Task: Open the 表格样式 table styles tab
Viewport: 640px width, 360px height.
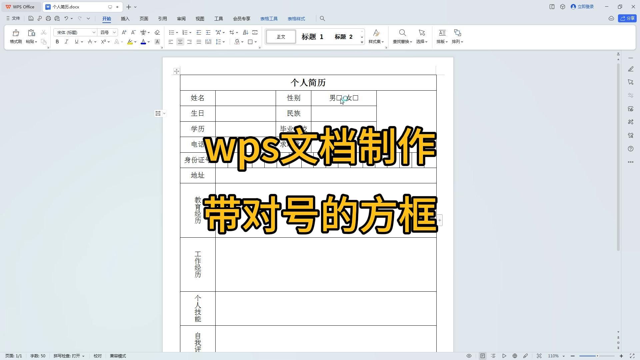Action: pyautogui.click(x=296, y=19)
